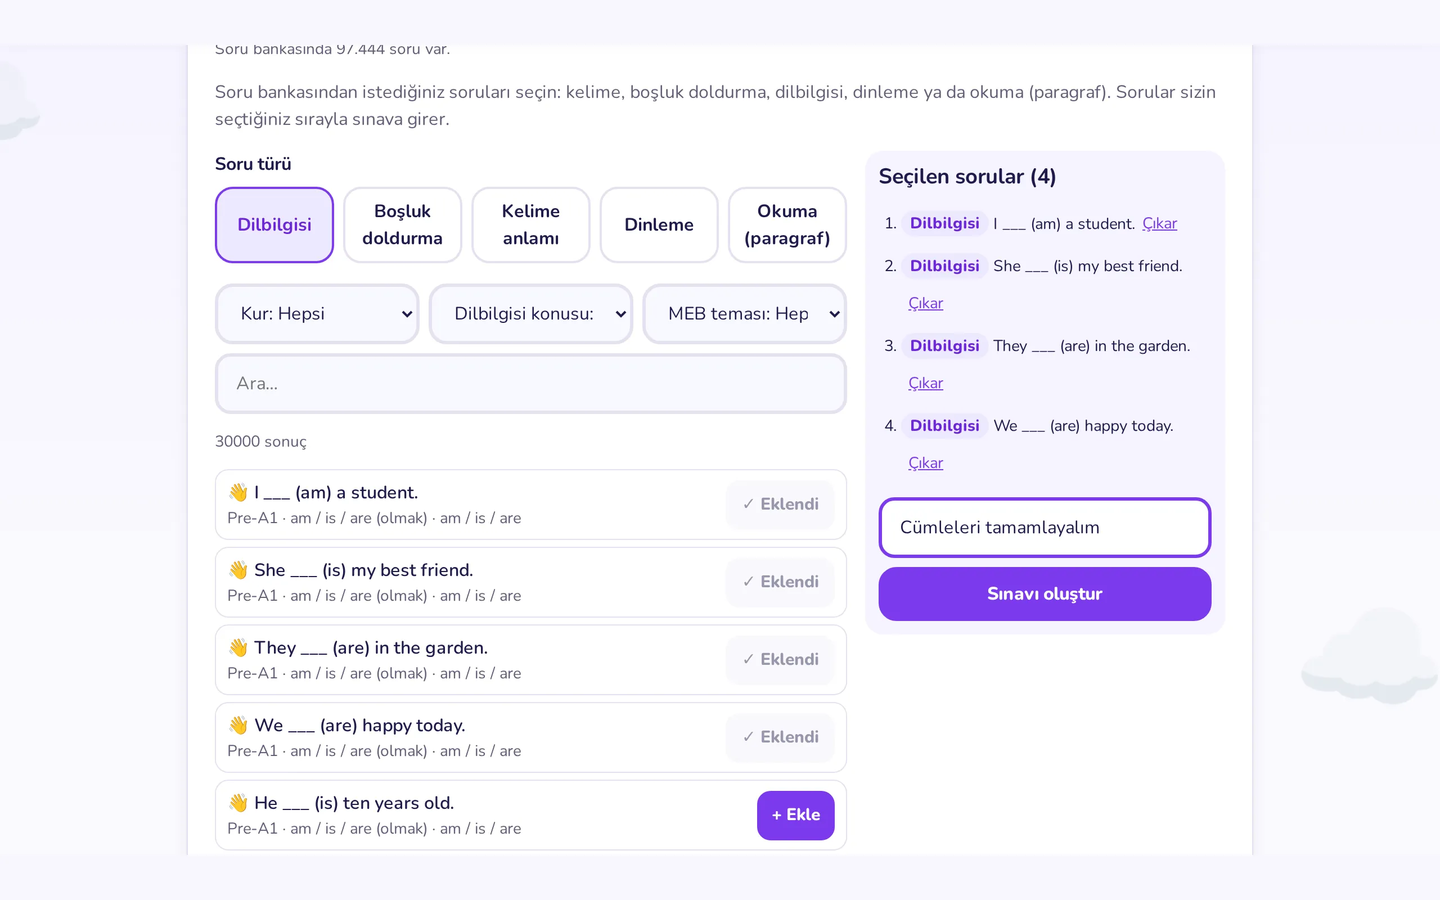The height and width of the screenshot is (900, 1440).
Task: Click waving hand icon on 'She ___ (is) my best friend.'
Action: click(238, 570)
